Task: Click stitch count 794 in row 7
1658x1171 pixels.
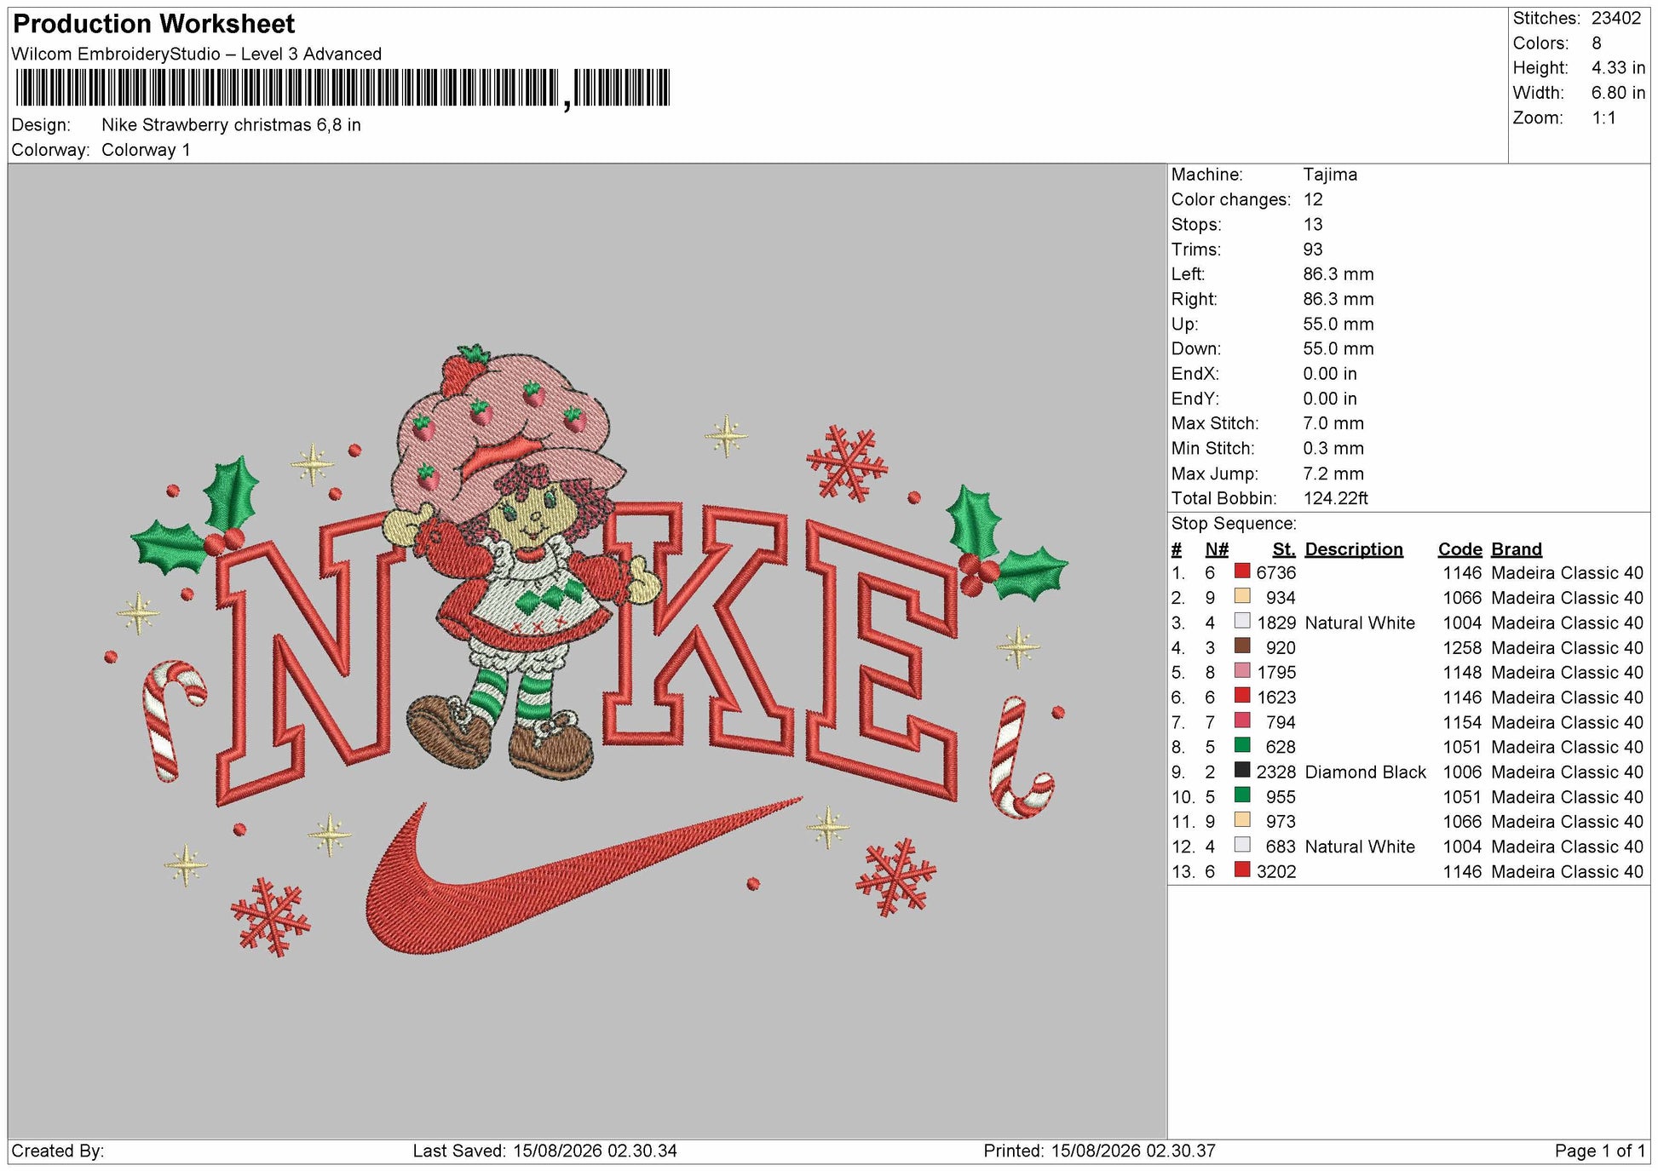Action: point(1281,722)
